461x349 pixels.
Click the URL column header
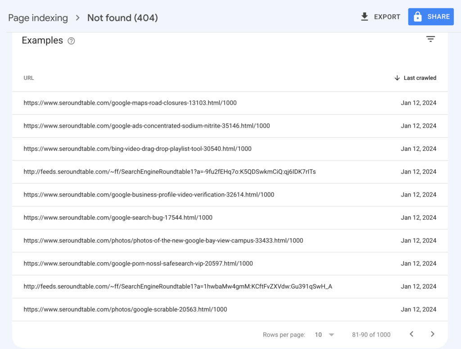(x=29, y=78)
